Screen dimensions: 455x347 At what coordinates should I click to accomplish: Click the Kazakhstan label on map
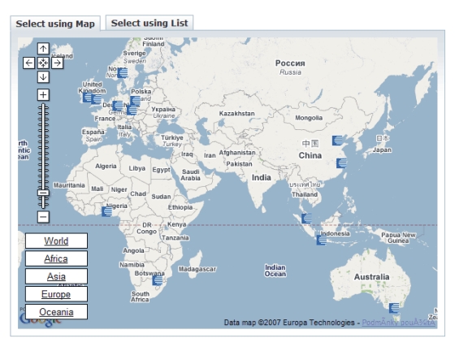[x=236, y=114]
